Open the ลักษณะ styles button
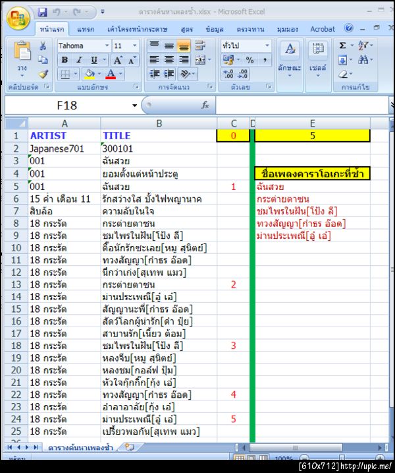The image size is (395, 473). click(x=290, y=60)
